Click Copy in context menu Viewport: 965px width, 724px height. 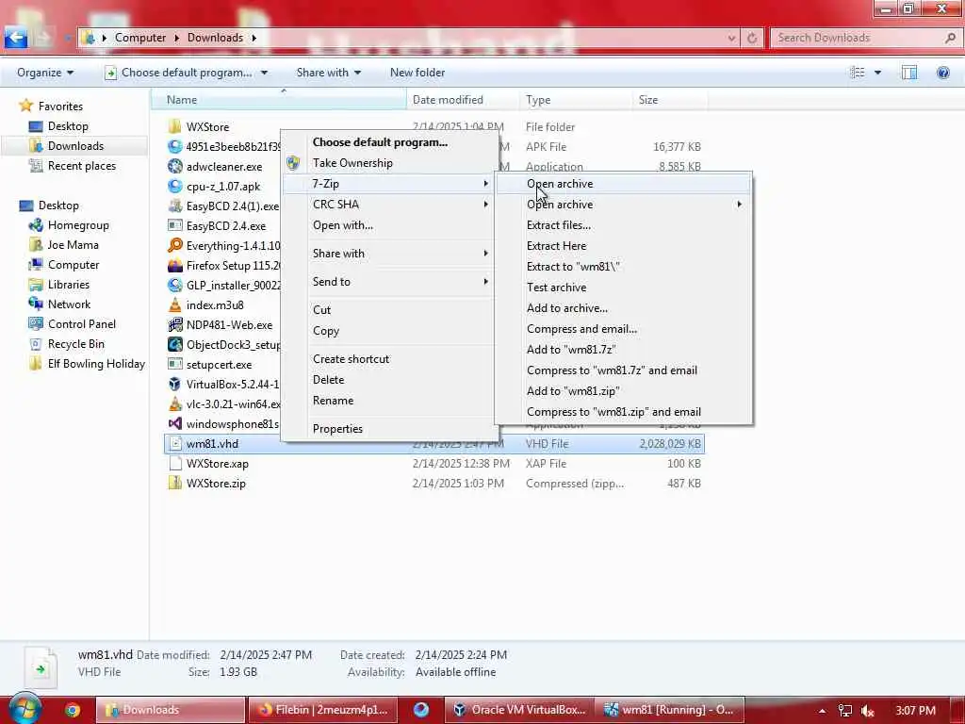325,331
